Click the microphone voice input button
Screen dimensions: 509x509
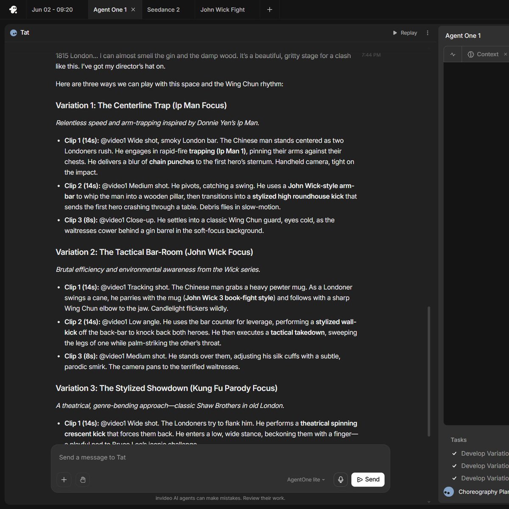point(341,480)
